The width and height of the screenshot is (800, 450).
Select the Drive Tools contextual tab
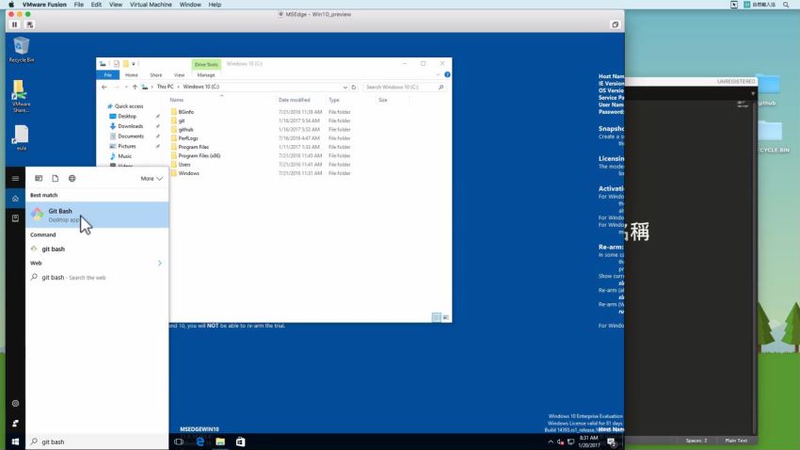[x=206, y=64]
